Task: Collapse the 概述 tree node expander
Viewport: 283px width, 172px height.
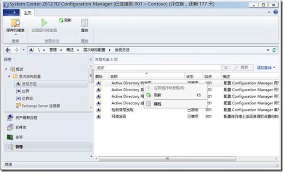Action: pos(6,69)
